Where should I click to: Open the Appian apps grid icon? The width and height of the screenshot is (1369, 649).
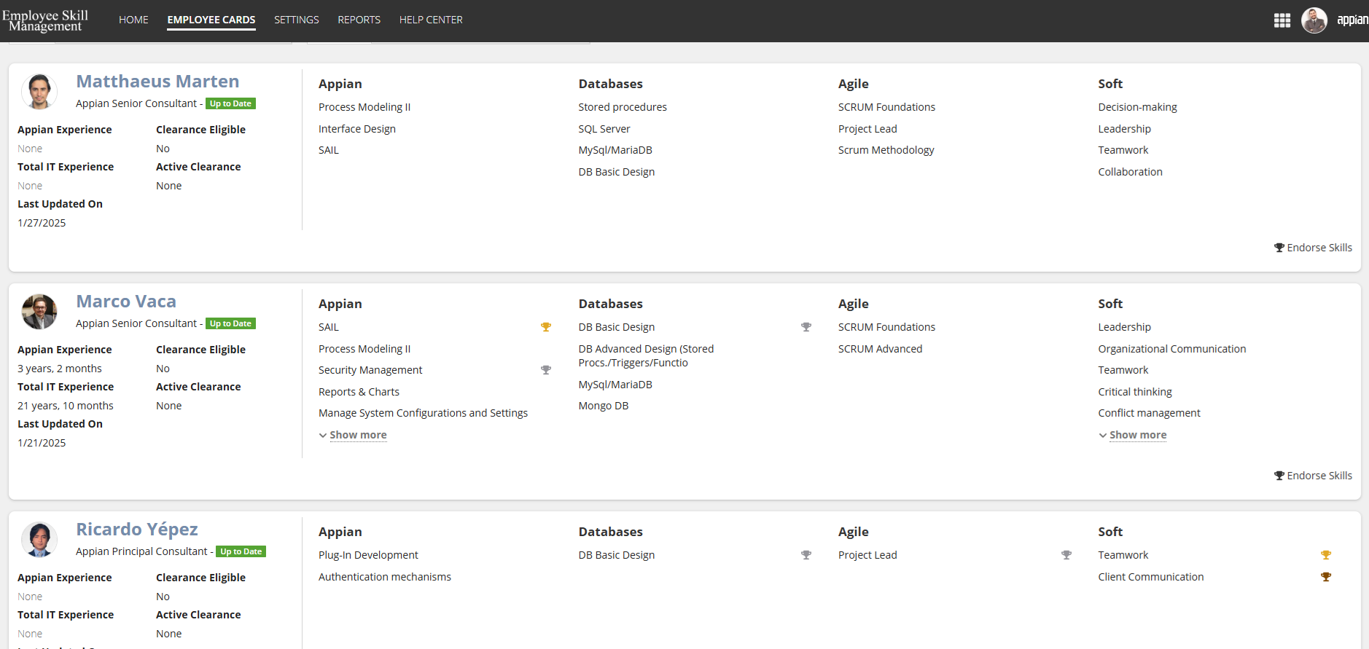(1282, 20)
